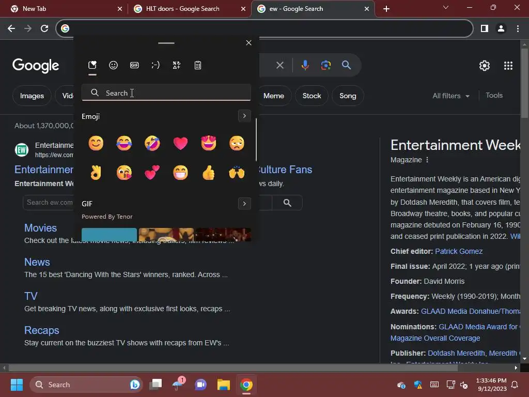The image size is (529, 397).
Task: Open the Movies sitelink
Action: tap(40, 228)
